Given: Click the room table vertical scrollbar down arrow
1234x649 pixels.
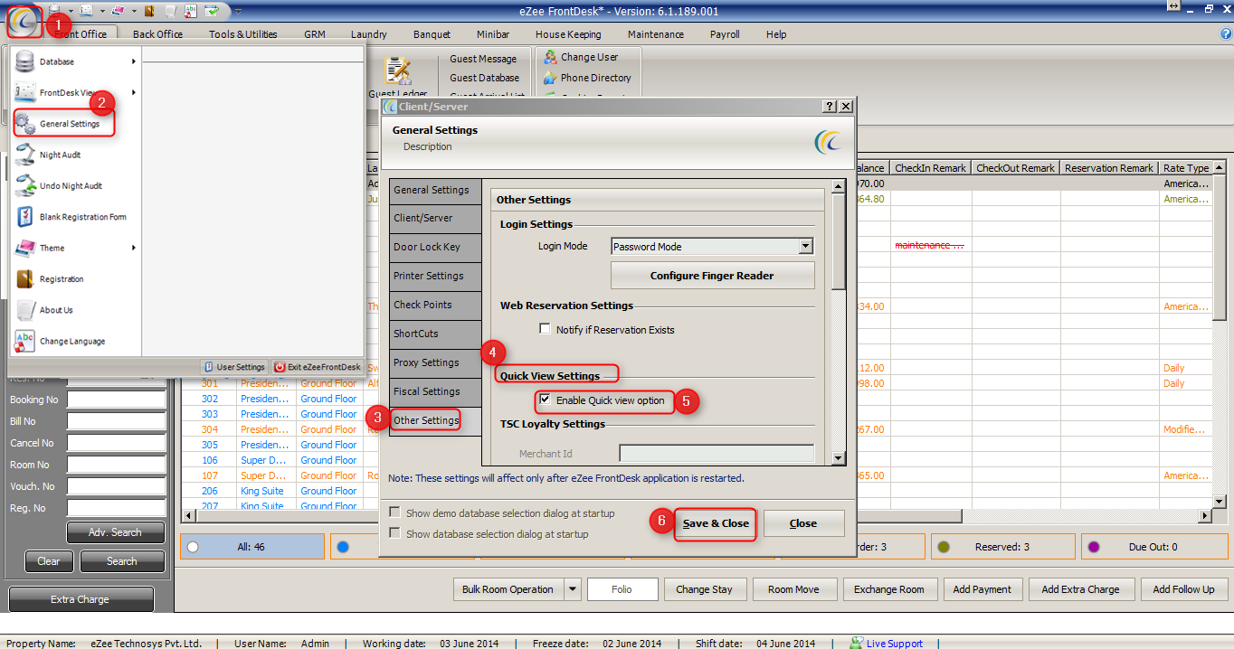Looking at the screenshot, I should pos(1219,502).
